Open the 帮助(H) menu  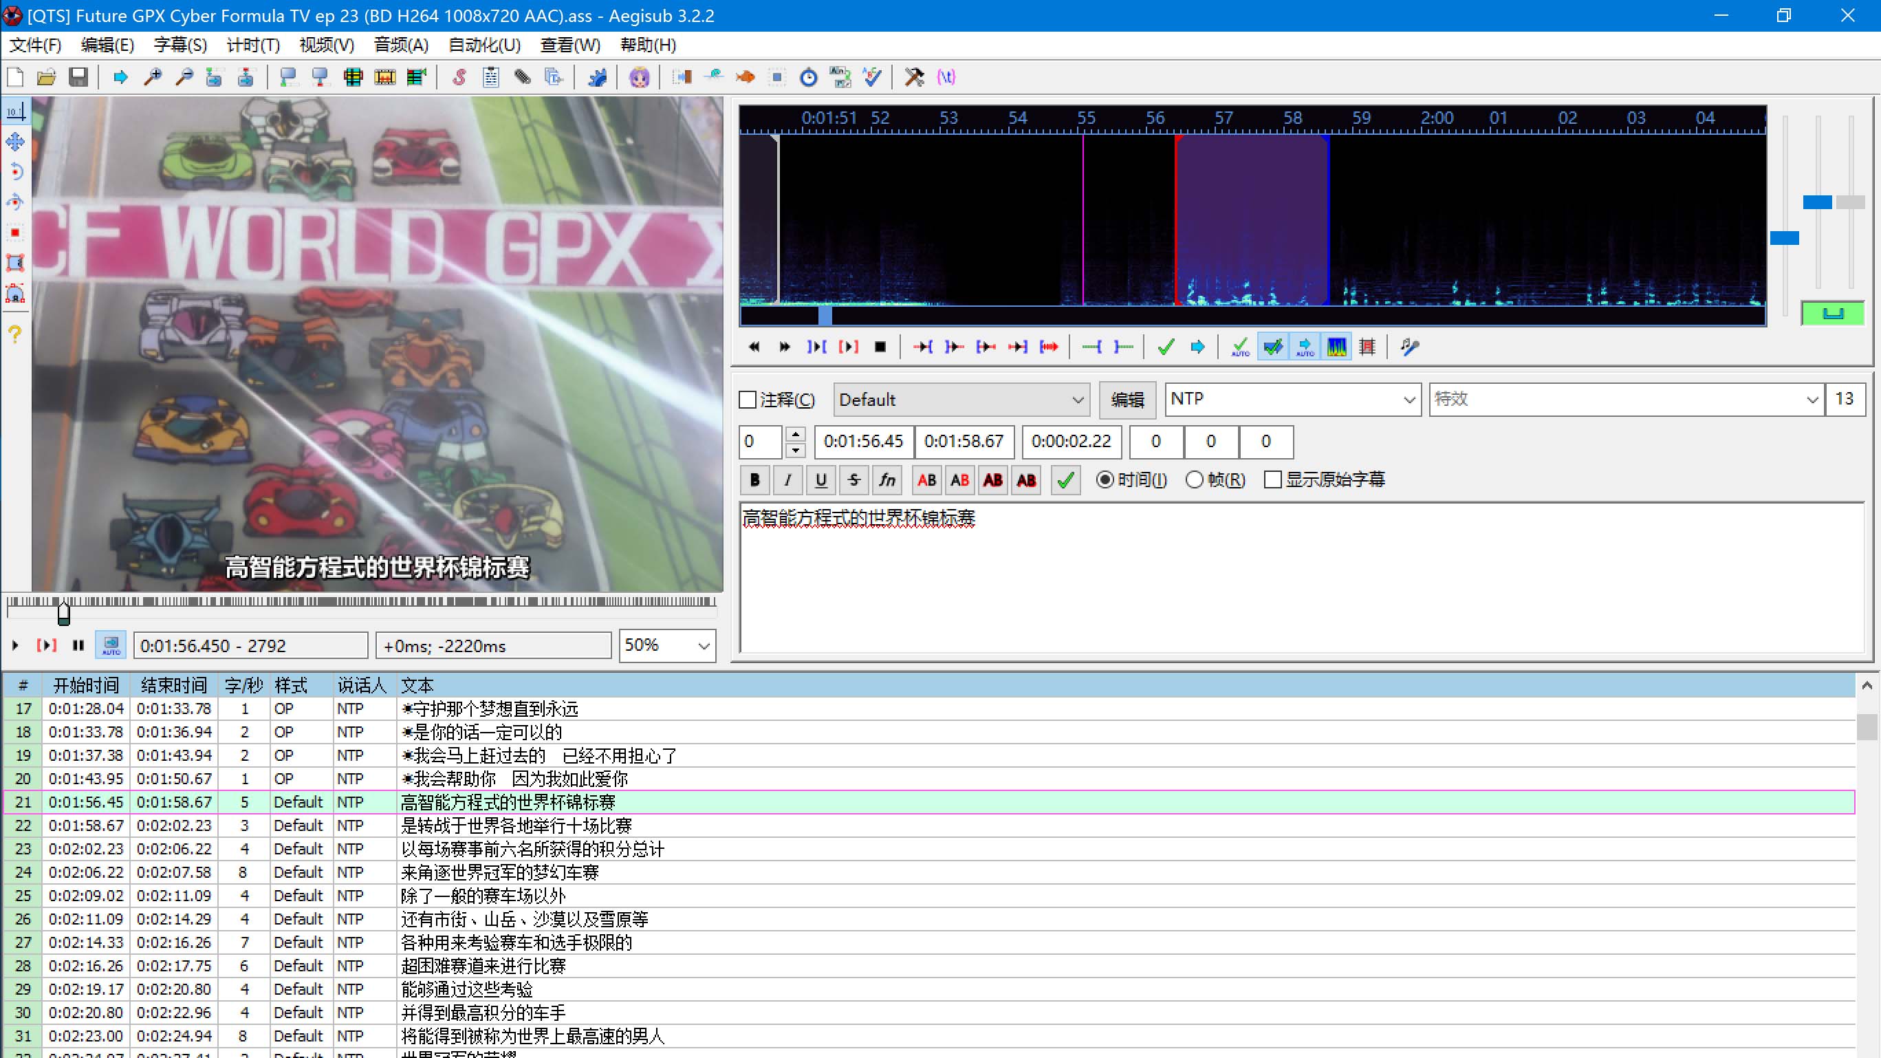(x=648, y=45)
